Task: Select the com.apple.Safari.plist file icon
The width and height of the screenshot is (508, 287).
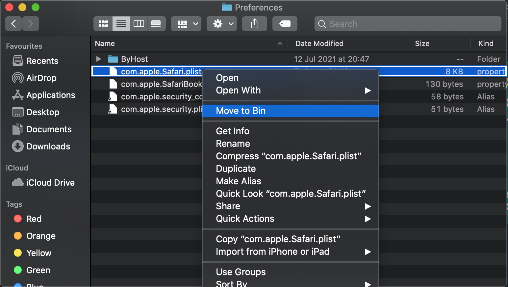Action: [x=113, y=71]
